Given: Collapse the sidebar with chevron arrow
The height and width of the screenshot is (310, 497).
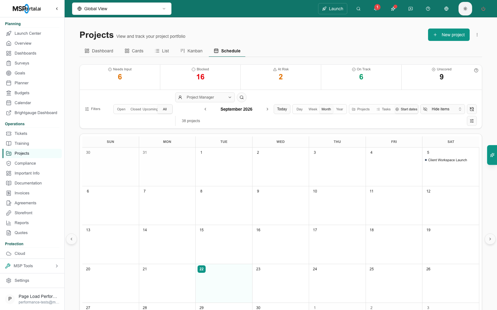Looking at the screenshot, I should click(x=57, y=9).
